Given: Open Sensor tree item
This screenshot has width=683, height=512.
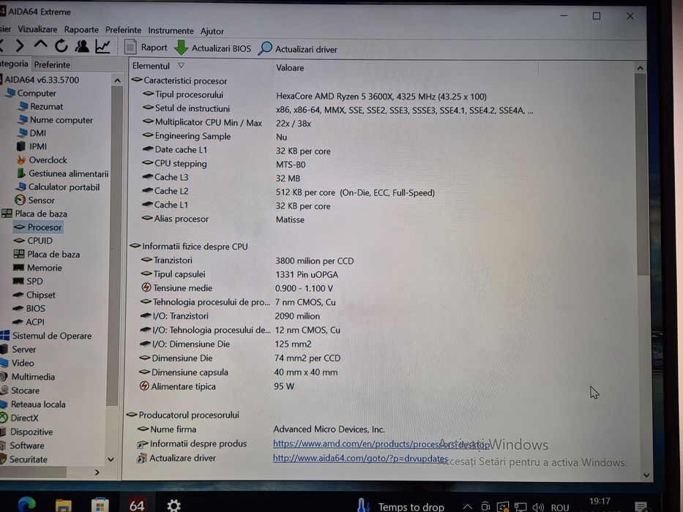Looking at the screenshot, I should point(35,200).
